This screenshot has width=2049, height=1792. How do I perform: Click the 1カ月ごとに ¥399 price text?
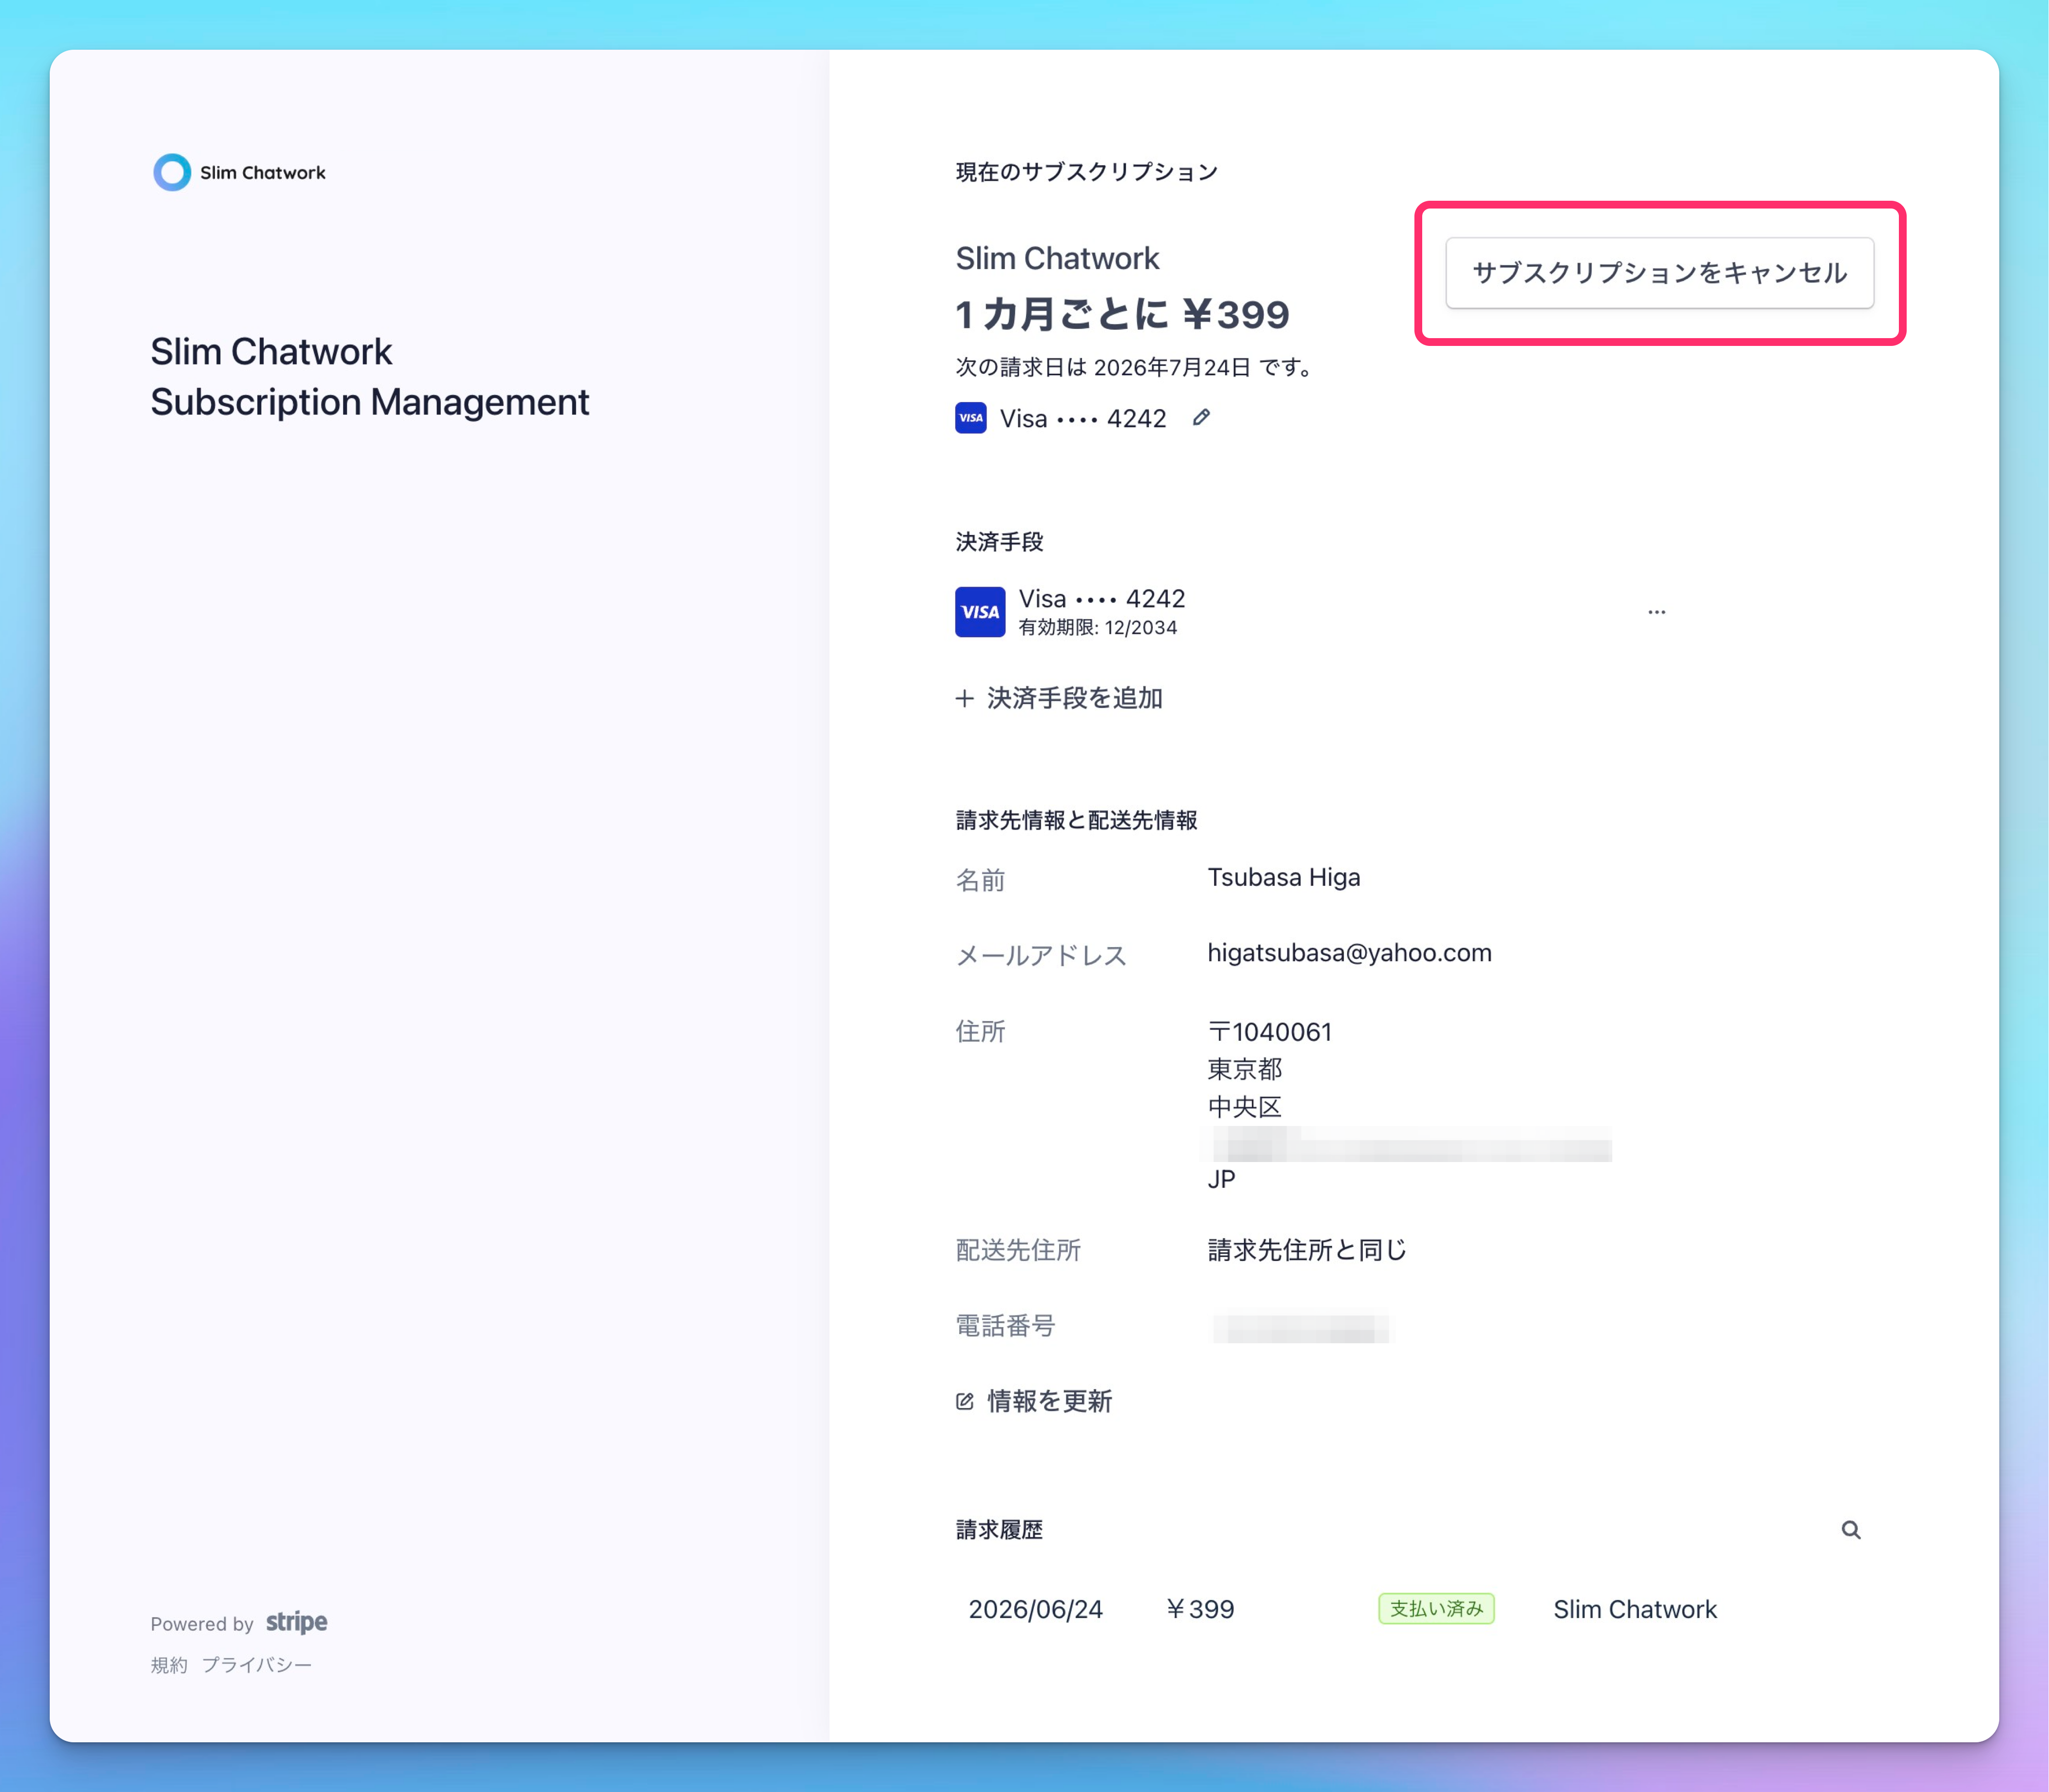(x=1122, y=315)
